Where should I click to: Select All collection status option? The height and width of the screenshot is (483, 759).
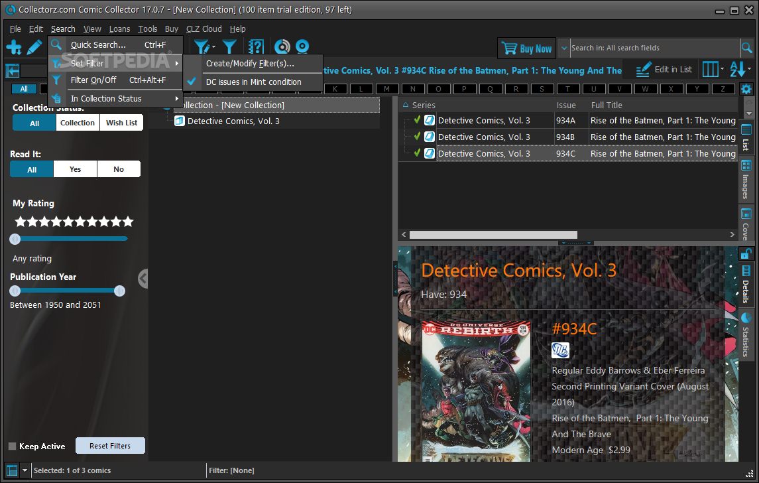pyautogui.click(x=34, y=123)
